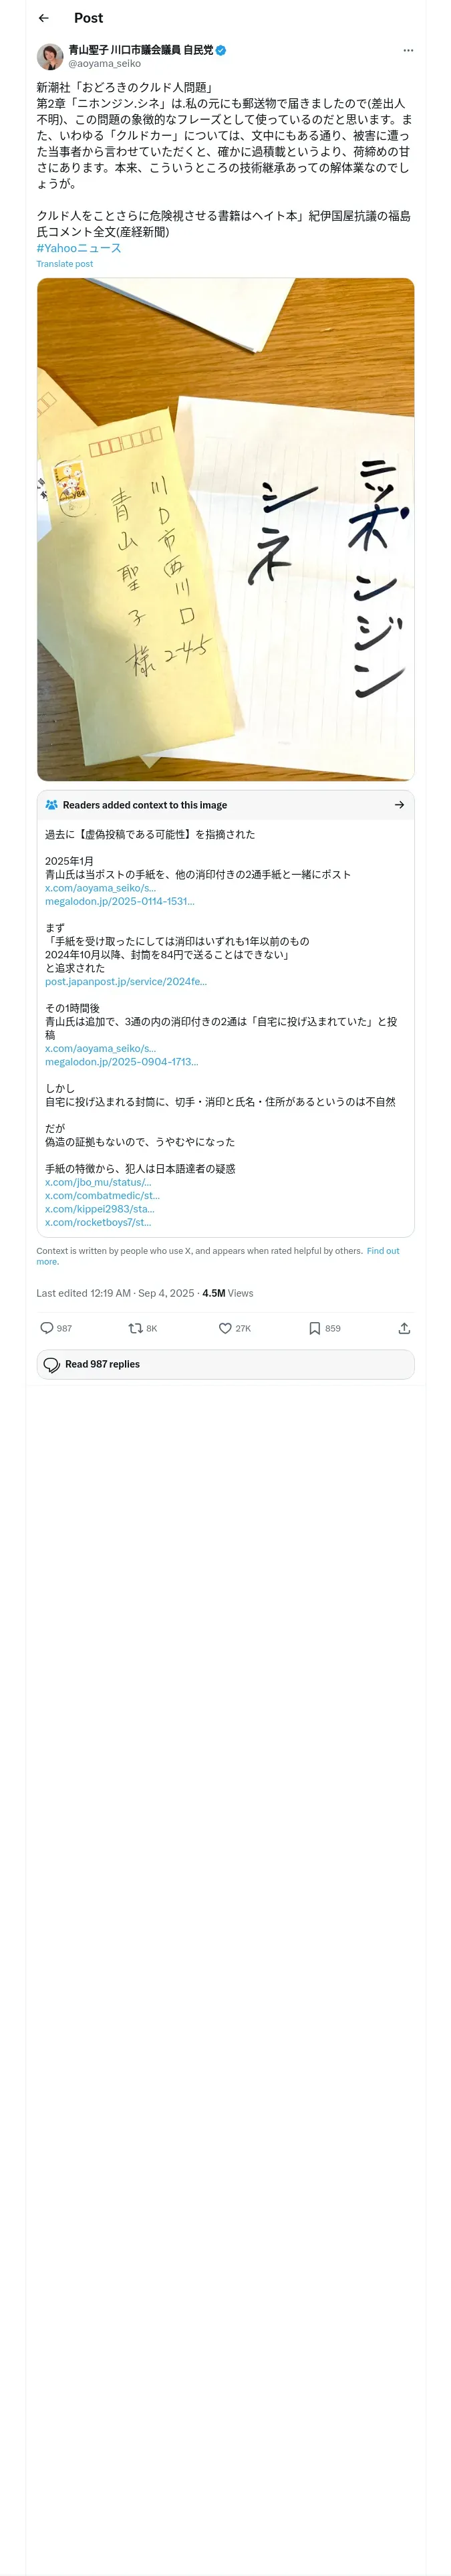
Task: Click the blue verified badge
Action: pyautogui.click(x=221, y=50)
